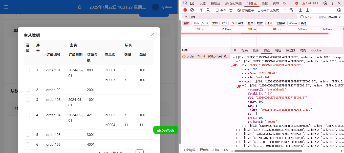This screenshot has height=153, width=344.
Task: Show more DevTools tabs via chevrons
Action: tap(284, 3)
